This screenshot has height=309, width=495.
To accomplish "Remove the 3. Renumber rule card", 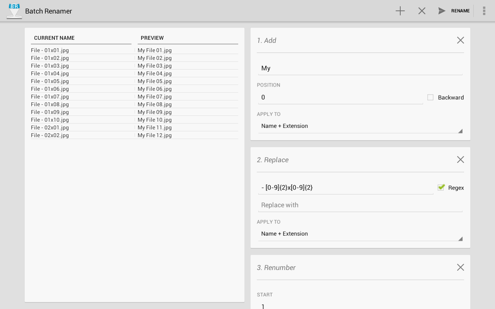I will (x=460, y=267).
